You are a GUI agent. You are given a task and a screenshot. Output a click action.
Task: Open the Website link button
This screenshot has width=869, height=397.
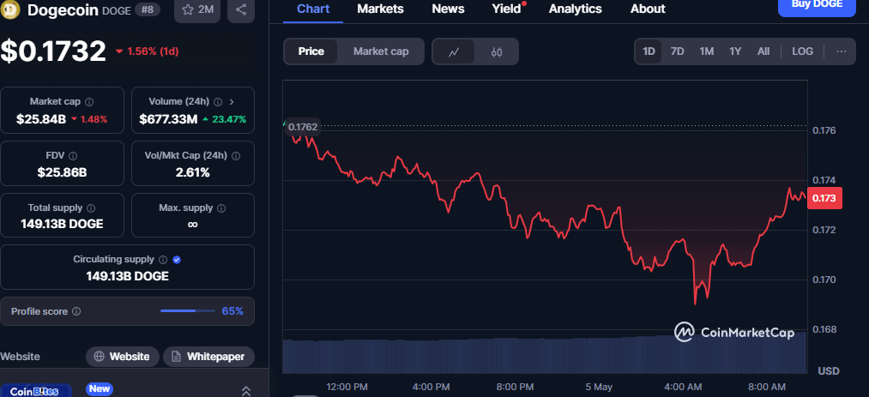(x=123, y=357)
